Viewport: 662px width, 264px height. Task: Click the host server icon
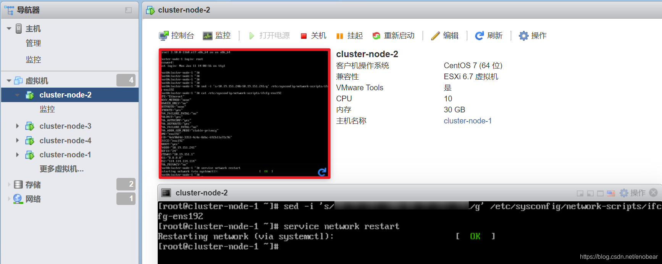[19, 29]
